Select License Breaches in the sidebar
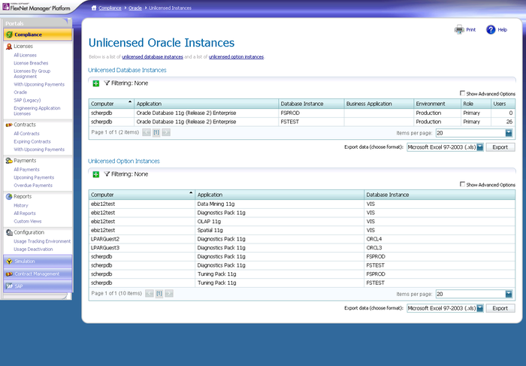Image resolution: width=526 pixels, height=366 pixels. pos(31,63)
